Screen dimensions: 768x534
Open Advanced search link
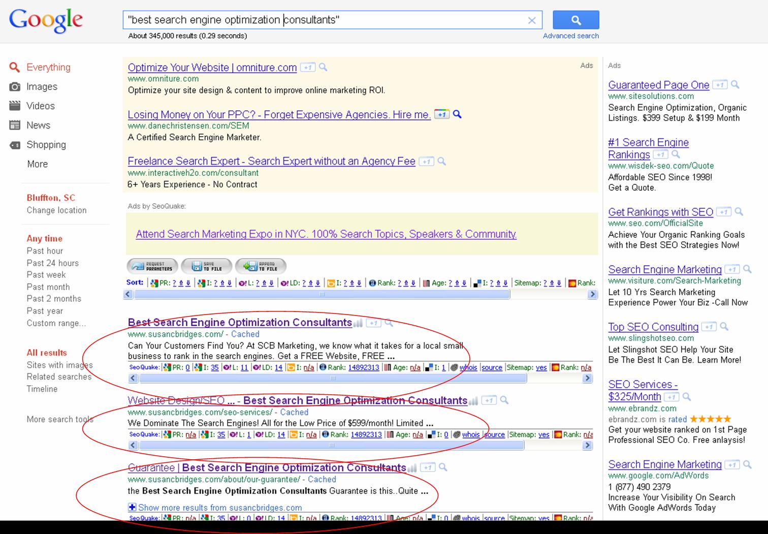click(x=571, y=36)
